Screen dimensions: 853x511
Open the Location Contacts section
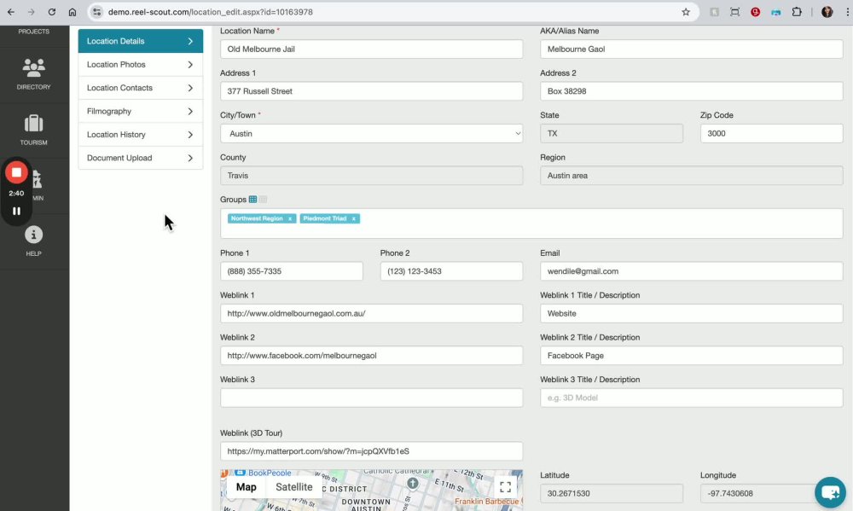141,88
